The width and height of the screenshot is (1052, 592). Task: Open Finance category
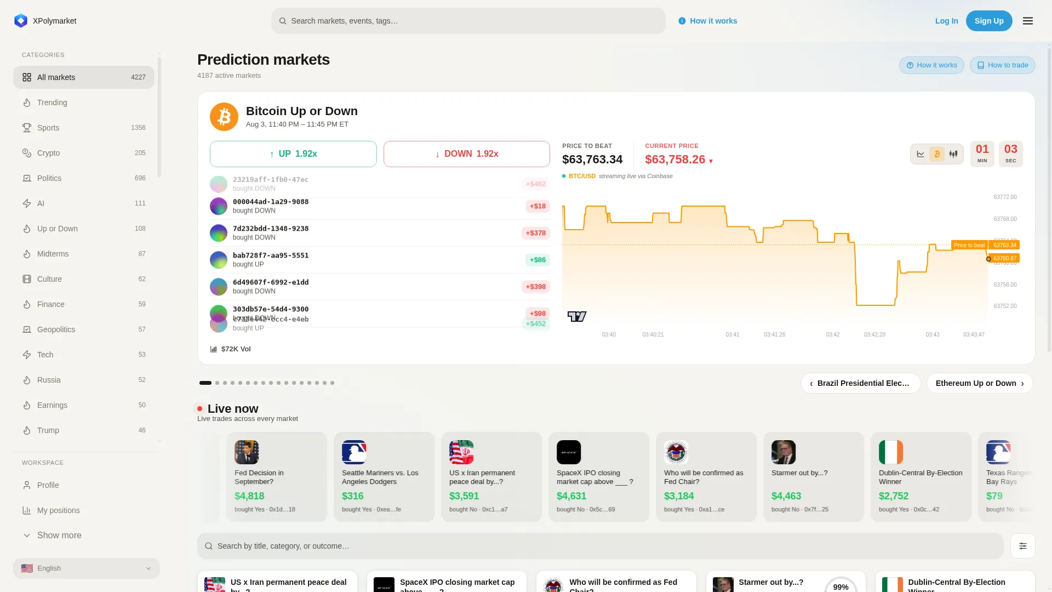tap(84, 304)
